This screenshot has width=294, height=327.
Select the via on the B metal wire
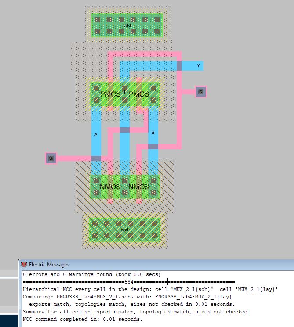(153, 147)
